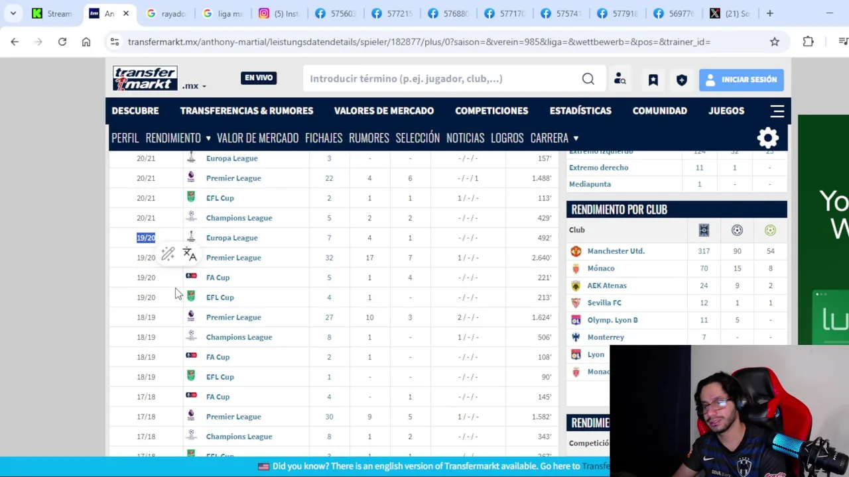Expand the .mx country selector
This screenshot has width=849, height=477.
tap(194, 85)
